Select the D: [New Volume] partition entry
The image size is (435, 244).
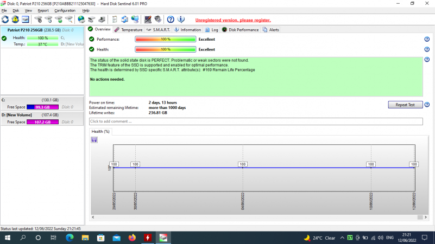(x=42, y=119)
